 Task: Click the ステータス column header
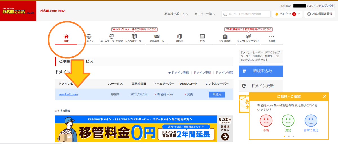(x=115, y=84)
